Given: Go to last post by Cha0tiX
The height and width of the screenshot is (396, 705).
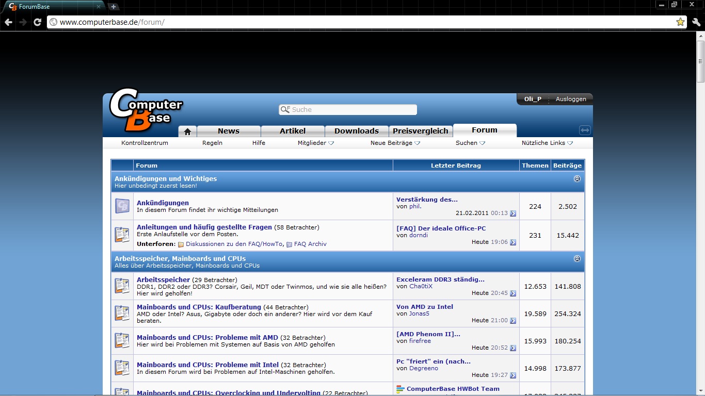Looking at the screenshot, I should (513, 293).
